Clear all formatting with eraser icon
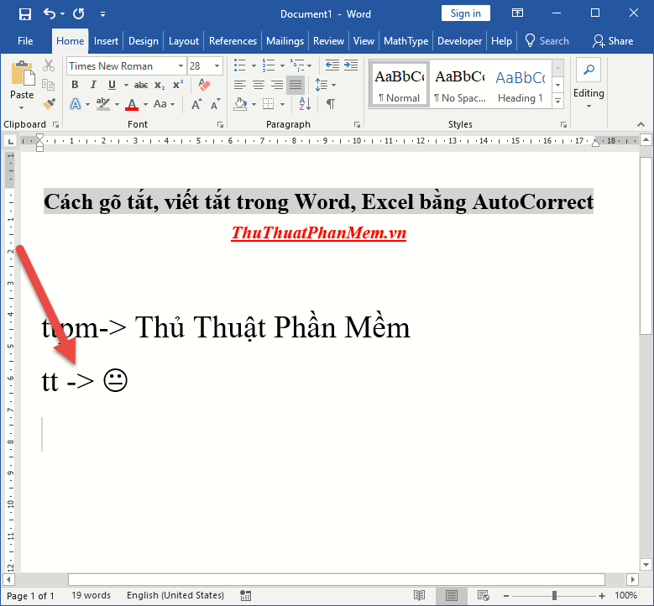The image size is (654, 606). click(x=204, y=85)
